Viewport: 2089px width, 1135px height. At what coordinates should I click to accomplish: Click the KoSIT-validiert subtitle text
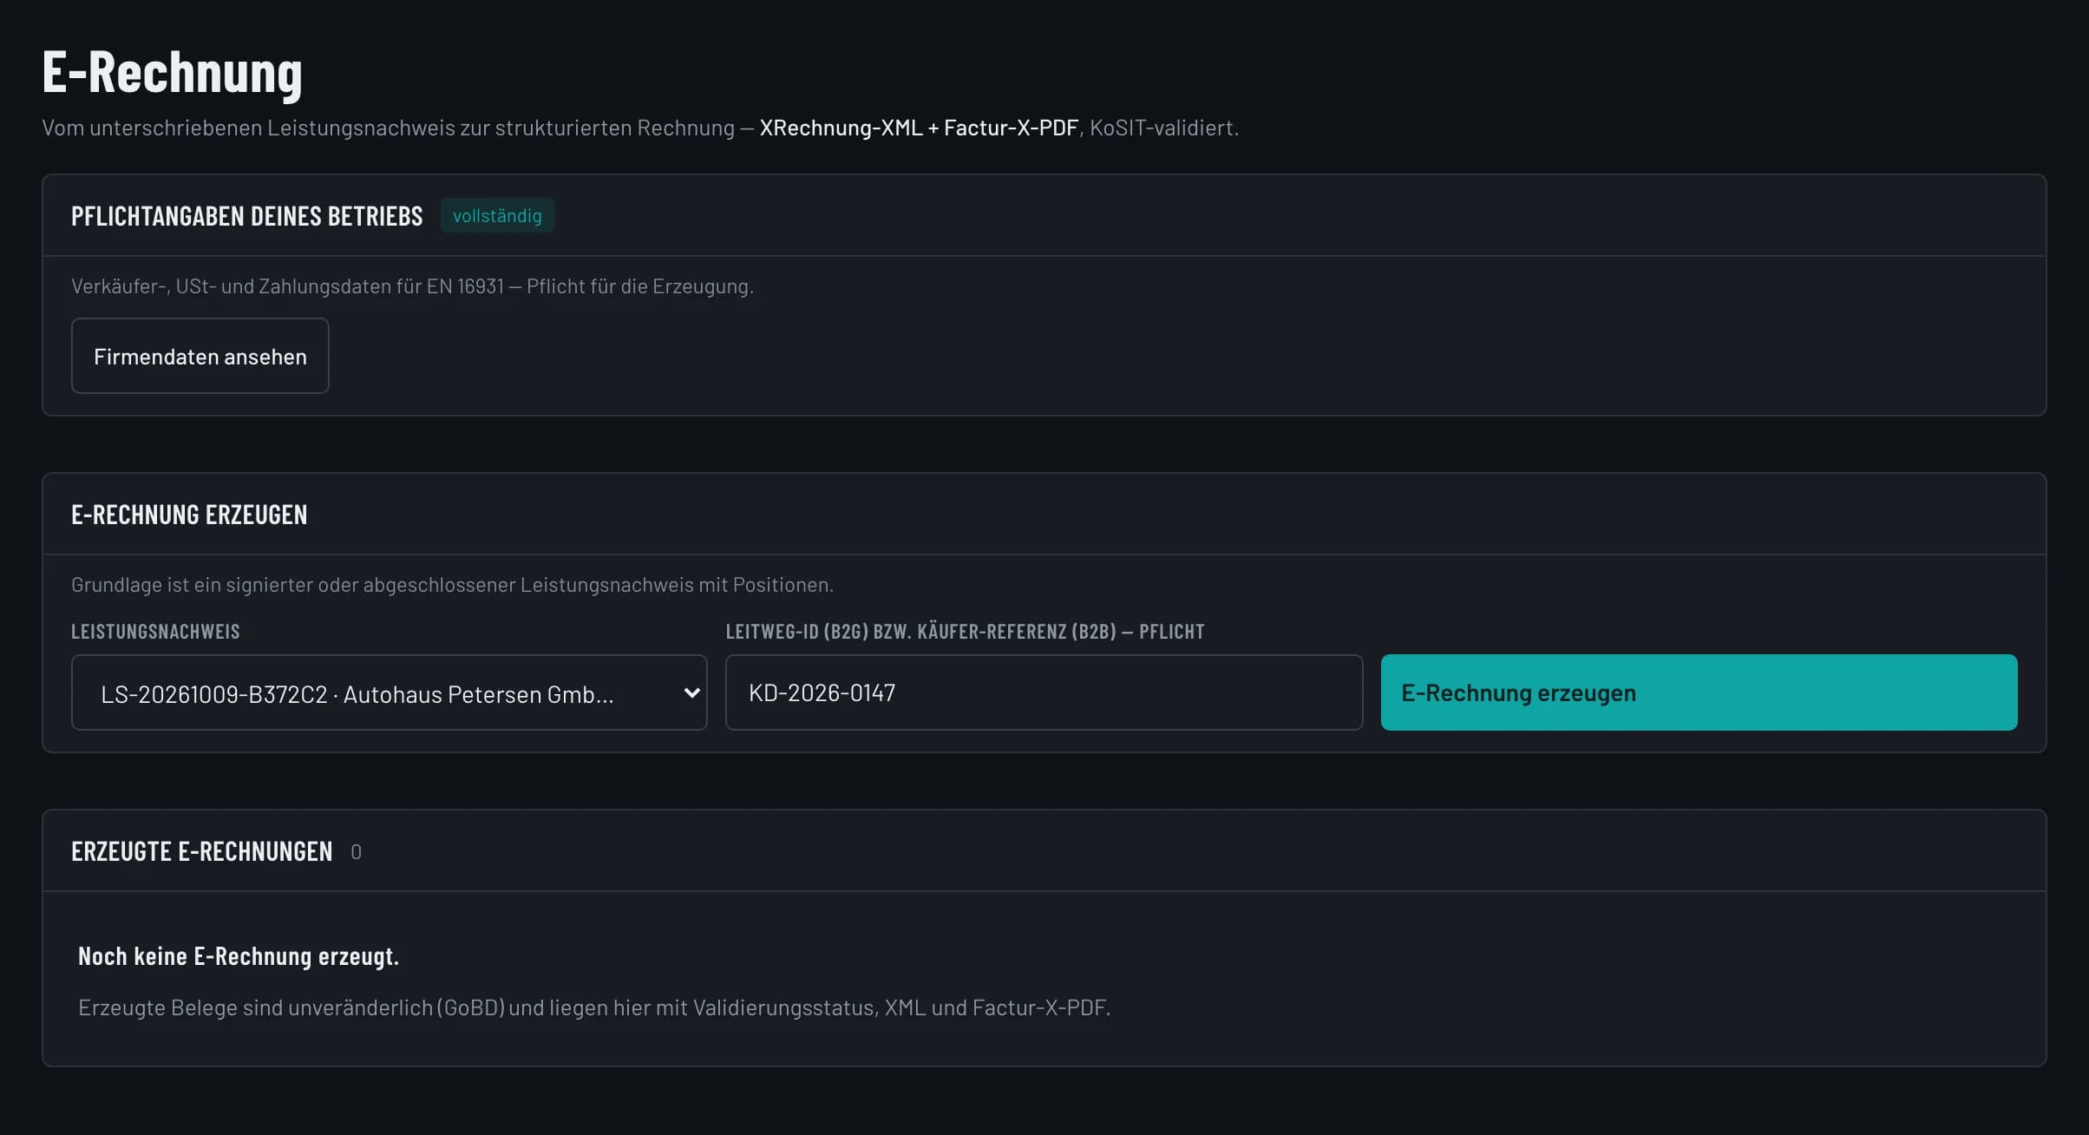pyautogui.click(x=1163, y=128)
